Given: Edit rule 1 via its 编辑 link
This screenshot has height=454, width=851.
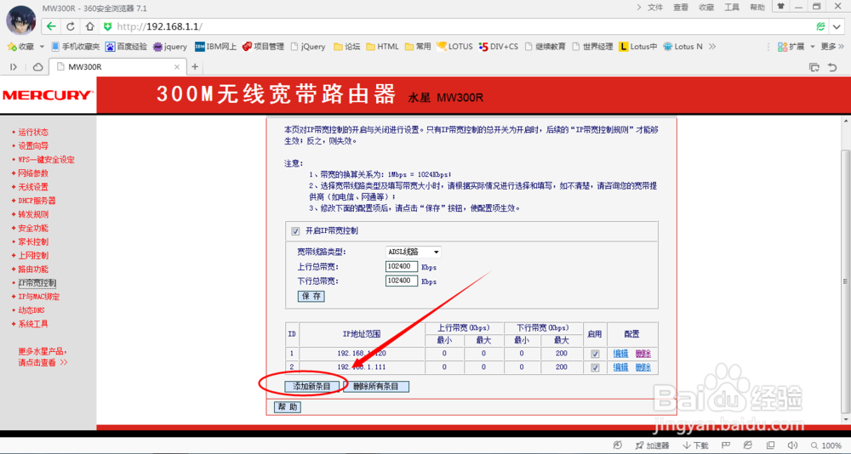Looking at the screenshot, I should coord(620,354).
